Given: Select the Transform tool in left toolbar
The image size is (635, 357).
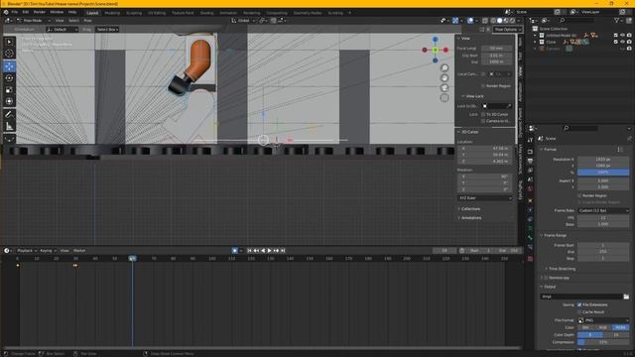Looking at the screenshot, I should click(x=9, y=101).
